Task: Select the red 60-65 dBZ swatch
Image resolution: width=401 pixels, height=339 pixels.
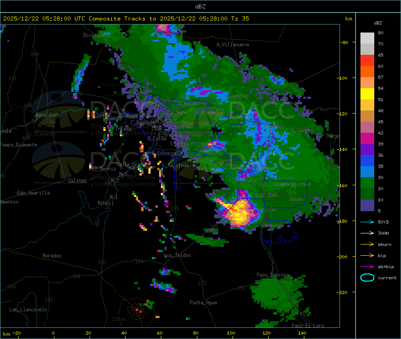Action: click(367, 60)
